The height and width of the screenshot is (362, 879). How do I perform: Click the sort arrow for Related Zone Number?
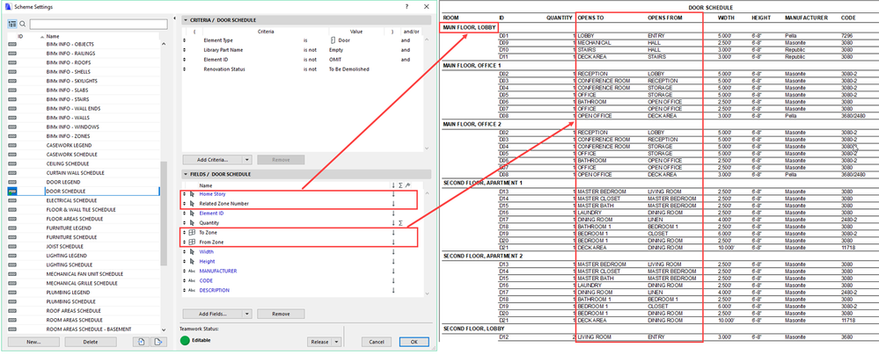tap(393, 204)
